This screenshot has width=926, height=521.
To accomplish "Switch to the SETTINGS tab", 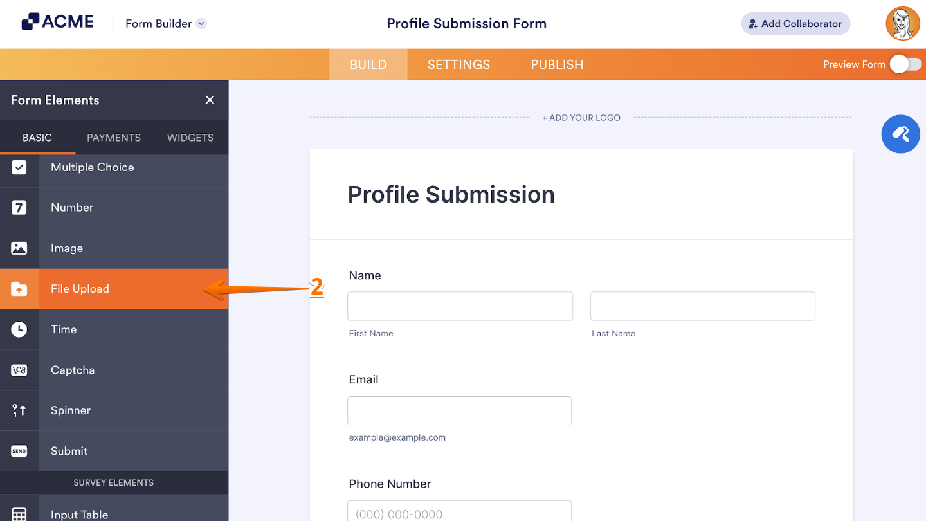I will click(458, 64).
